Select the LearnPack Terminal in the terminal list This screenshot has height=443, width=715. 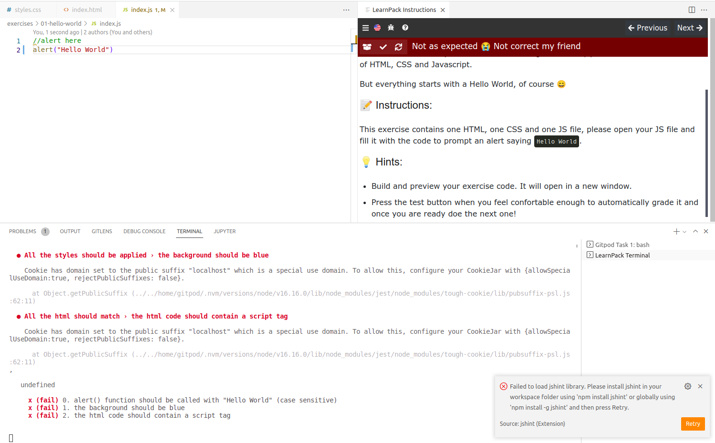coord(622,255)
